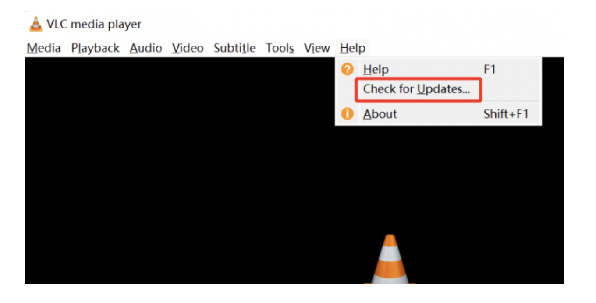
Task: Open the Subtitle menu
Action: pyautogui.click(x=234, y=48)
